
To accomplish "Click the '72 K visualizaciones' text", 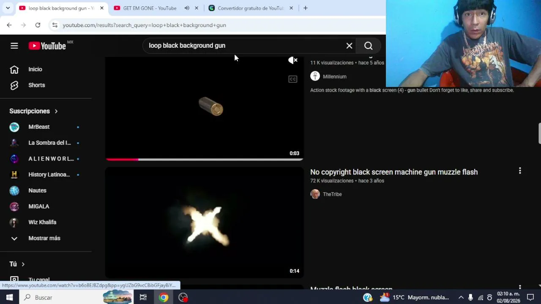I will point(332,181).
